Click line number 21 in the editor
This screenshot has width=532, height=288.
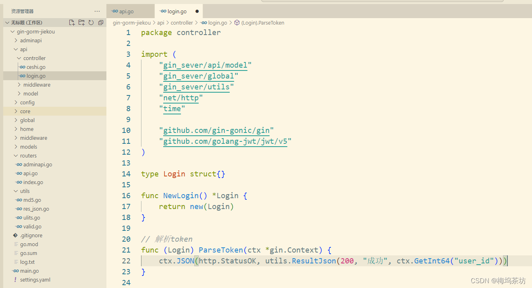[x=126, y=250]
